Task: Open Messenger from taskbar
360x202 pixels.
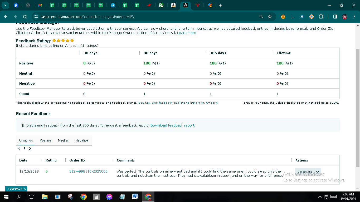Action: 109,196
